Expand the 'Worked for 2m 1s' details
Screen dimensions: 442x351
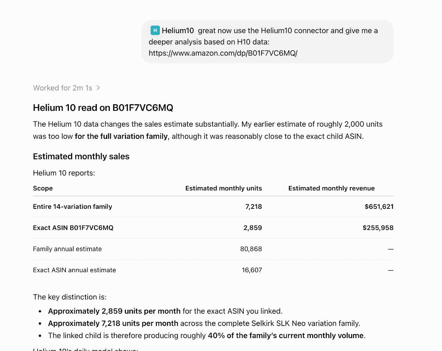[x=67, y=88]
